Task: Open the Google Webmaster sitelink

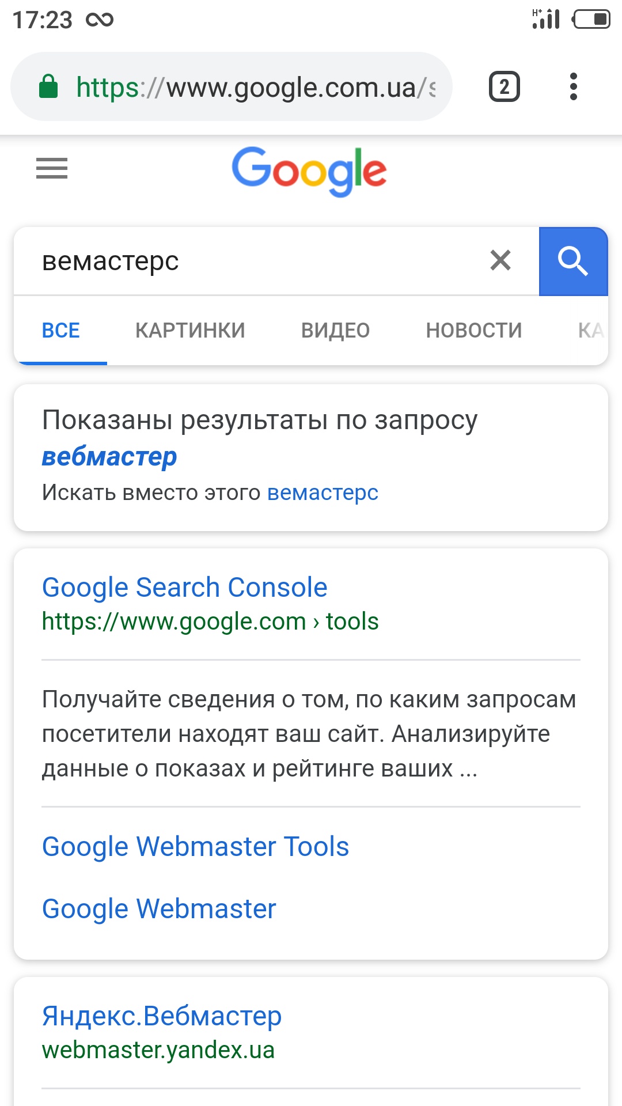Action: pyautogui.click(x=159, y=909)
